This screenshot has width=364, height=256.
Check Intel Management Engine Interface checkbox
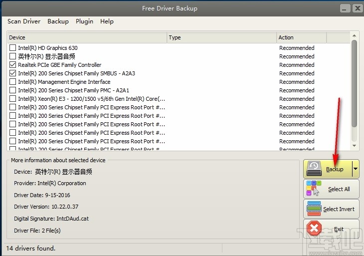click(x=12, y=82)
